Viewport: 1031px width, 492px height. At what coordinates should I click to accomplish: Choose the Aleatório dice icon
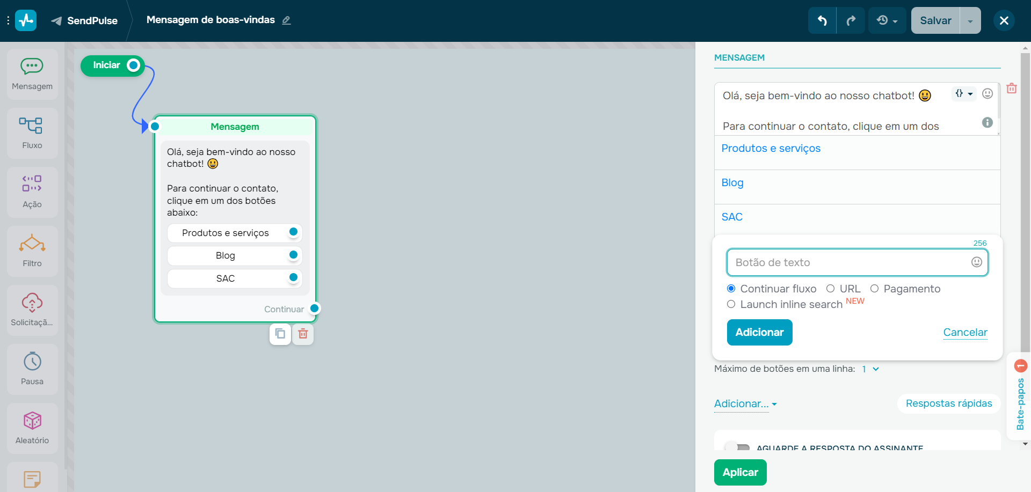pos(32,420)
